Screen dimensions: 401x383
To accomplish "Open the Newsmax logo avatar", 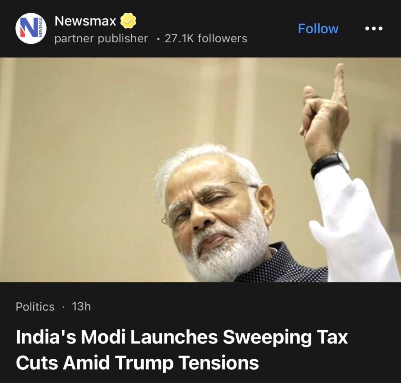I will point(31,28).
